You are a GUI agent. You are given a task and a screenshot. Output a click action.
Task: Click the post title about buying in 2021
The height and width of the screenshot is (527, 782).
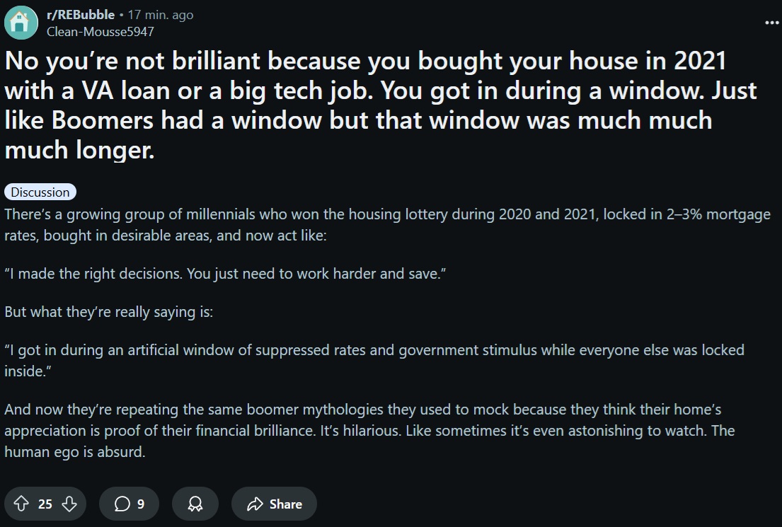[x=381, y=105]
